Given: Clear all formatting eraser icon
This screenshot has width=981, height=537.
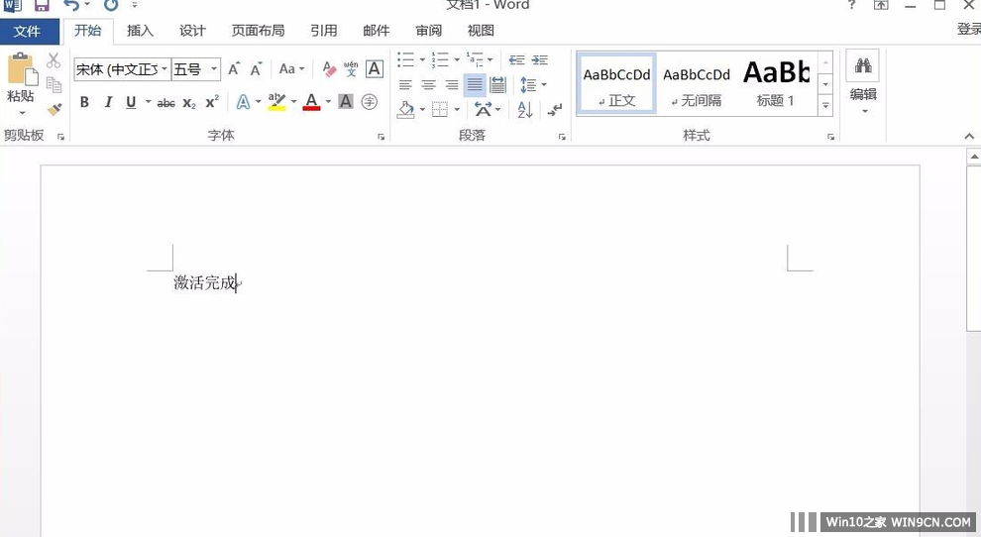Looking at the screenshot, I should (x=328, y=68).
